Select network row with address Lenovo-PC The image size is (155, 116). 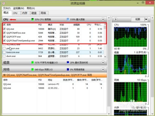pos(53,84)
